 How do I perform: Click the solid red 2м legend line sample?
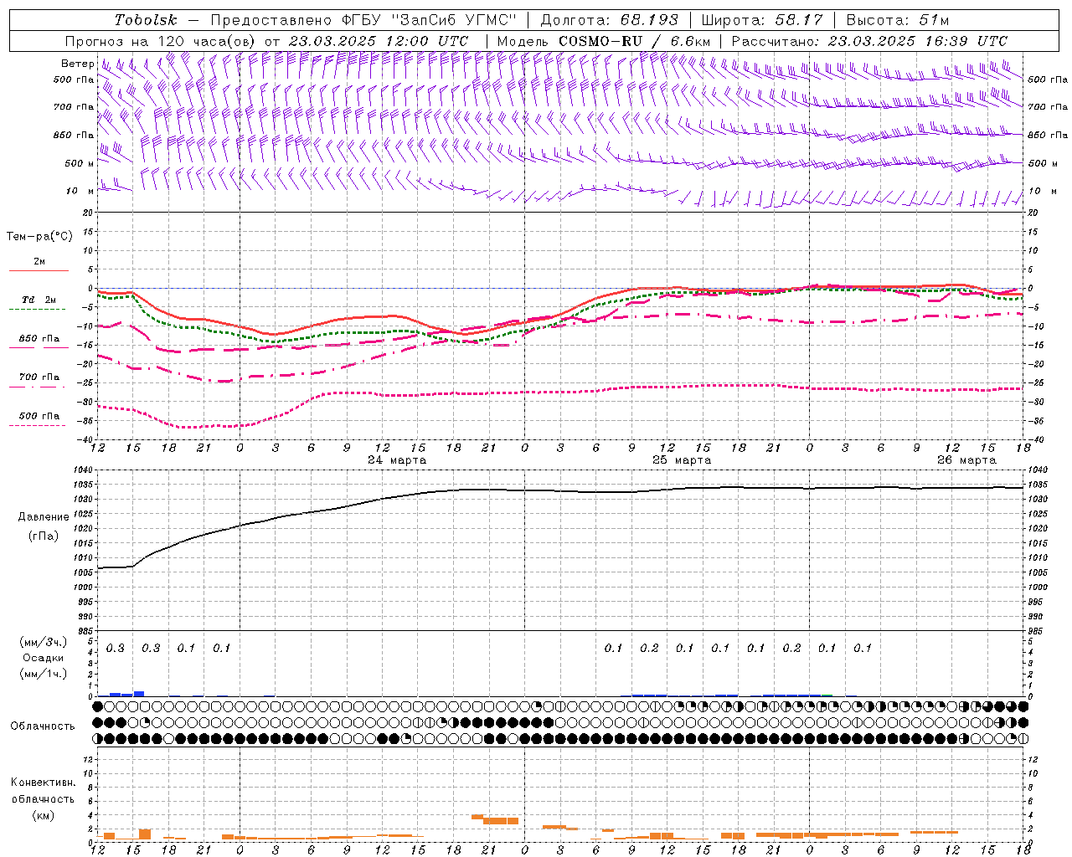(x=39, y=270)
